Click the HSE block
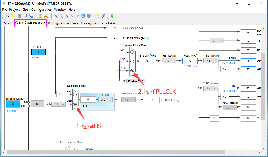Image resolution: width=268 pixels, height=157 pixels. (37, 104)
